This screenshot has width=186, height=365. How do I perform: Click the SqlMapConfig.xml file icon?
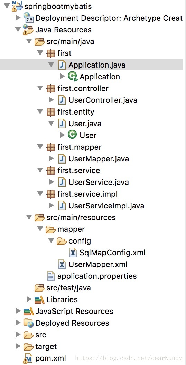[x=73, y=253]
